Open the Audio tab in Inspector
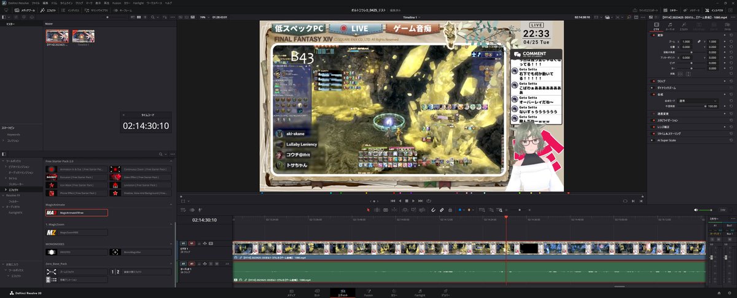 [669, 25]
